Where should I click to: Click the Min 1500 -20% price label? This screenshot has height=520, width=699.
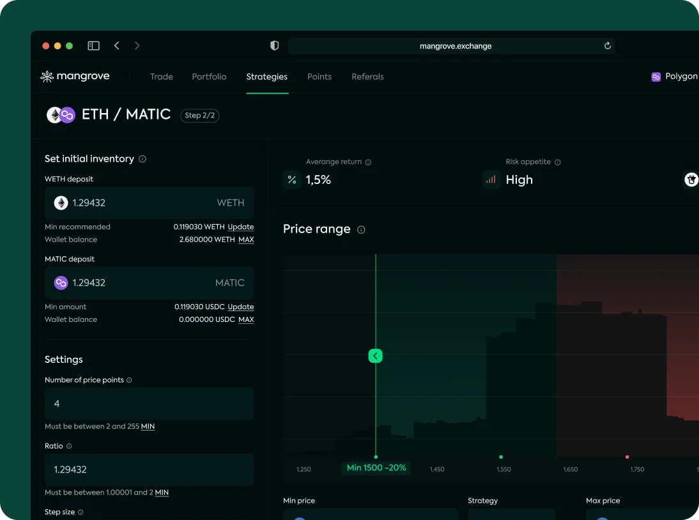tap(376, 468)
